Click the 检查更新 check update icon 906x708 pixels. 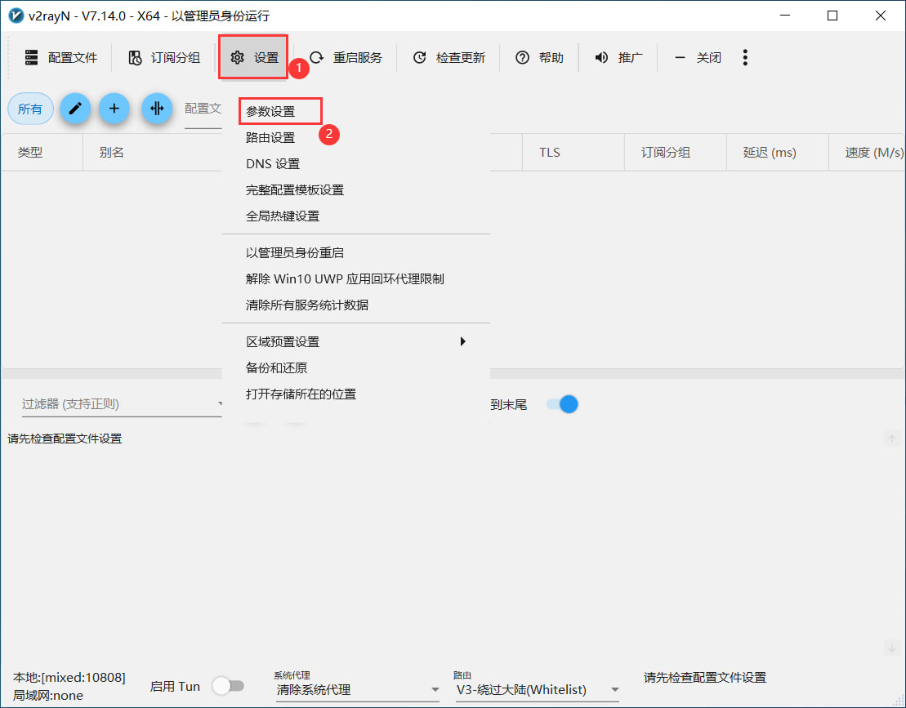[x=420, y=57]
